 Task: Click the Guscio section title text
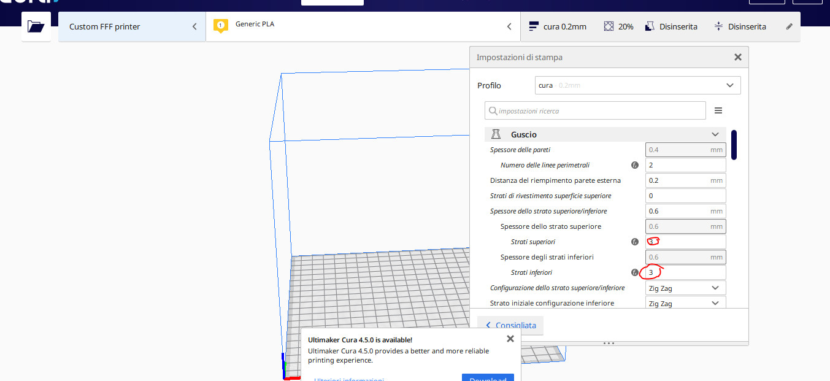(x=524, y=134)
